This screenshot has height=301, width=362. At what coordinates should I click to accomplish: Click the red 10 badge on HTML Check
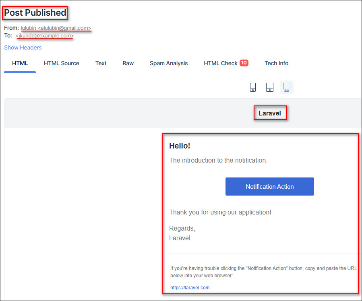point(244,63)
